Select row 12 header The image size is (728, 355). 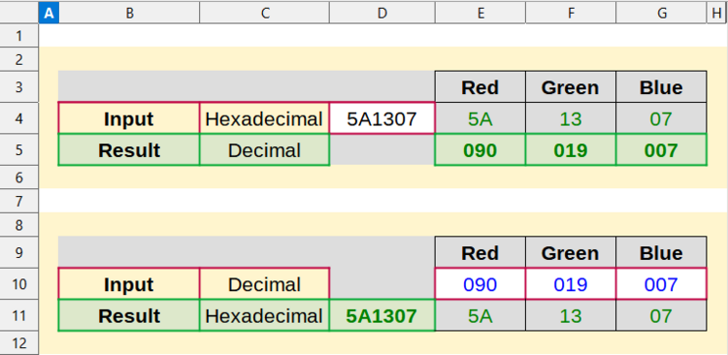[19, 343]
